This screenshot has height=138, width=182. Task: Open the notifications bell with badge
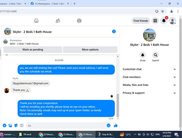164,21
